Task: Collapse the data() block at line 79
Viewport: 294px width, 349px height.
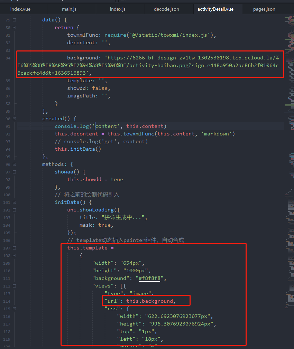Action: pyautogui.click(x=15, y=20)
